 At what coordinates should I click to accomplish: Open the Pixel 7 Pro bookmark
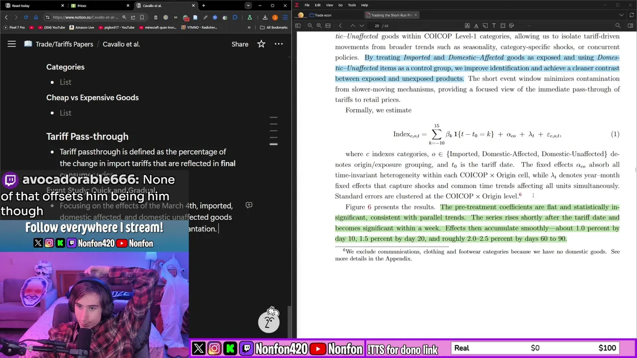click(x=14, y=27)
